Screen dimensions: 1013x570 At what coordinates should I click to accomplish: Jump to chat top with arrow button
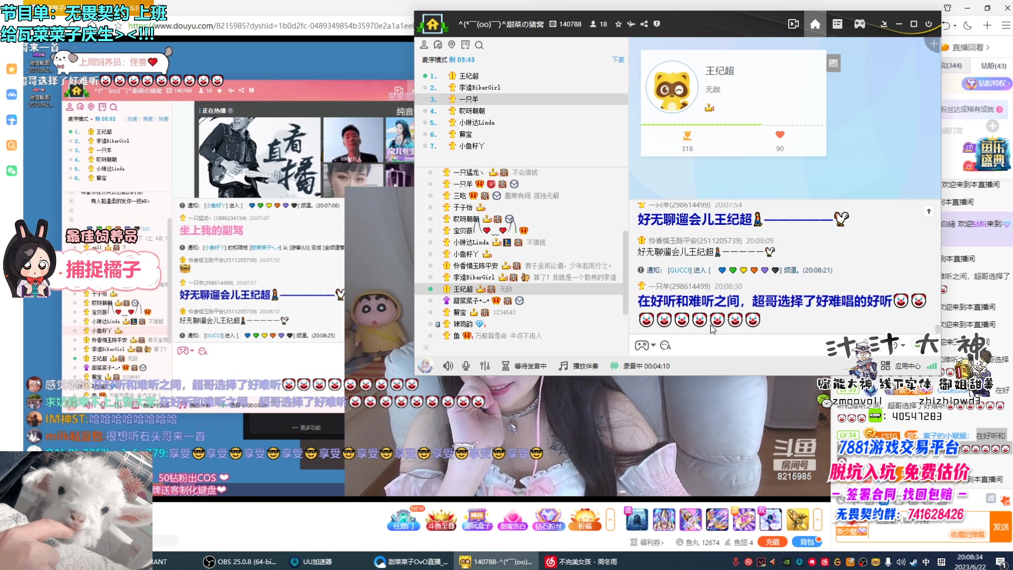pos(929,211)
